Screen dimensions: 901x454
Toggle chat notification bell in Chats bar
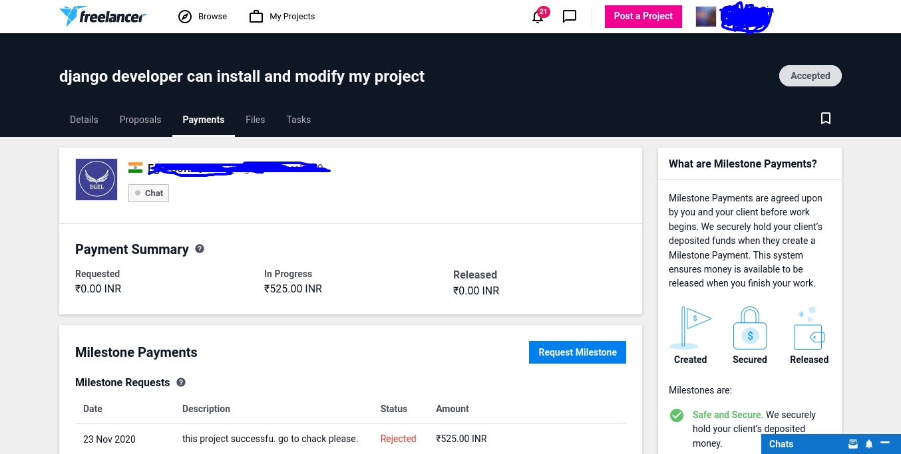pos(869,444)
